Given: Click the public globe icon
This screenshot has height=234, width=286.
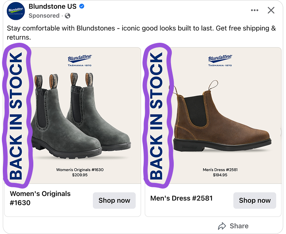Looking at the screenshot, I should pos(67,16).
